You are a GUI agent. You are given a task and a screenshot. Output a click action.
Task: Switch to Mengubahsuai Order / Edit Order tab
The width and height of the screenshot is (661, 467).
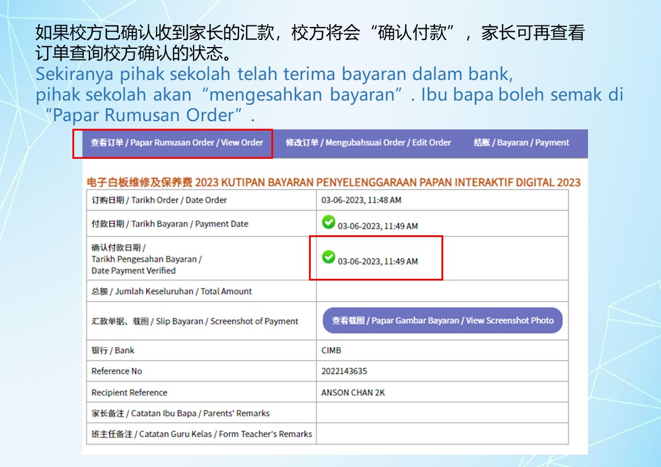coord(368,143)
